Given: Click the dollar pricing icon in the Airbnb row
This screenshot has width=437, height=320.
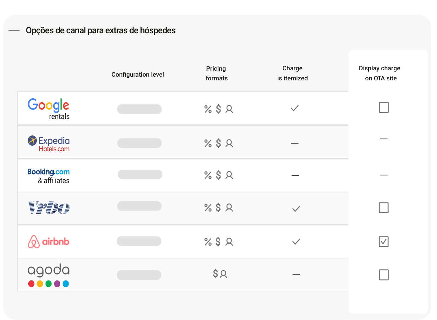Looking at the screenshot, I should point(218,242).
